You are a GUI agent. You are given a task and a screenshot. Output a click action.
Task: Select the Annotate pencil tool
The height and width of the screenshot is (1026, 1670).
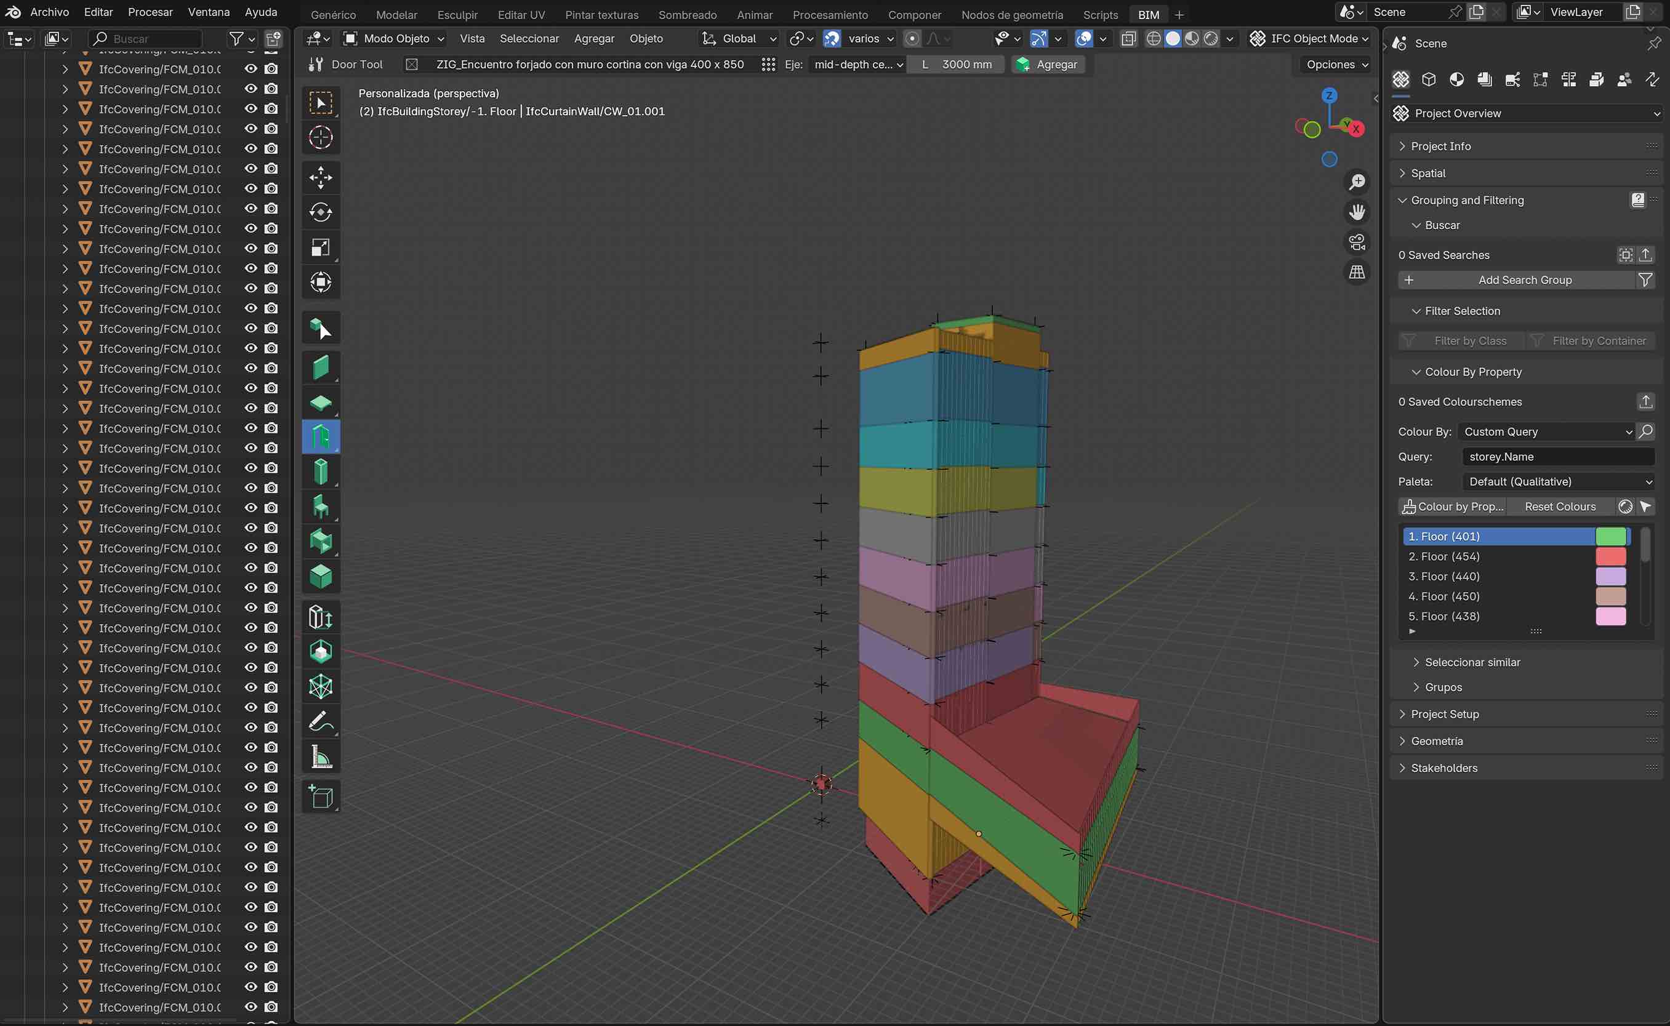(321, 722)
